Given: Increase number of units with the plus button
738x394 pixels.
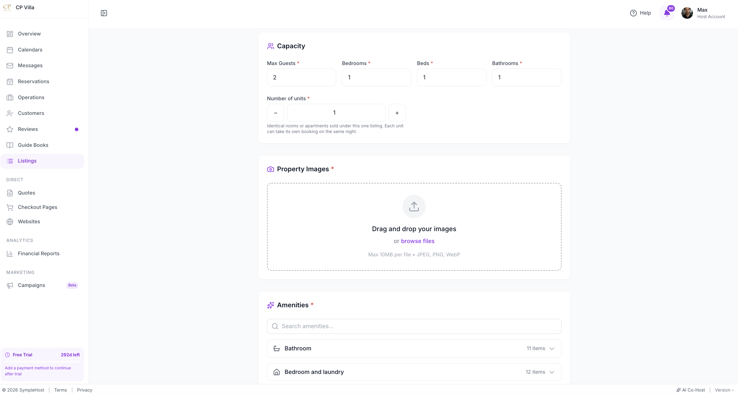Looking at the screenshot, I should (397, 113).
